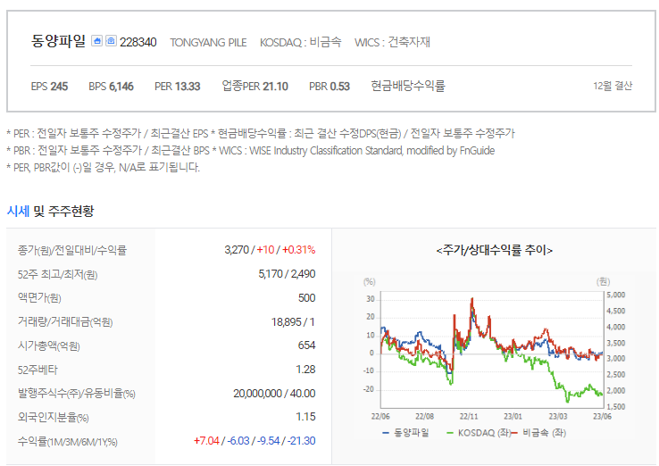Open the company homepage house icon
659x466 pixels.
pos(97,41)
